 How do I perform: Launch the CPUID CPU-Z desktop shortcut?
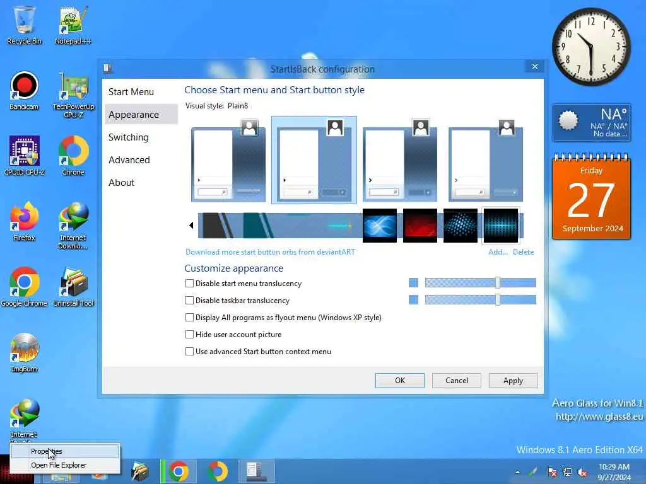pyautogui.click(x=25, y=156)
